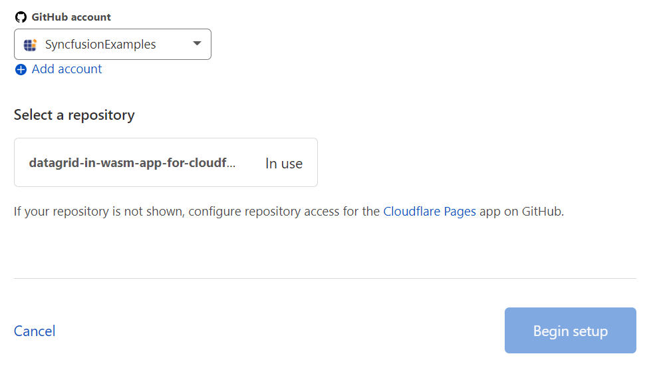Click the In use status label
This screenshot has height=370, width=657.
(283, 164)
